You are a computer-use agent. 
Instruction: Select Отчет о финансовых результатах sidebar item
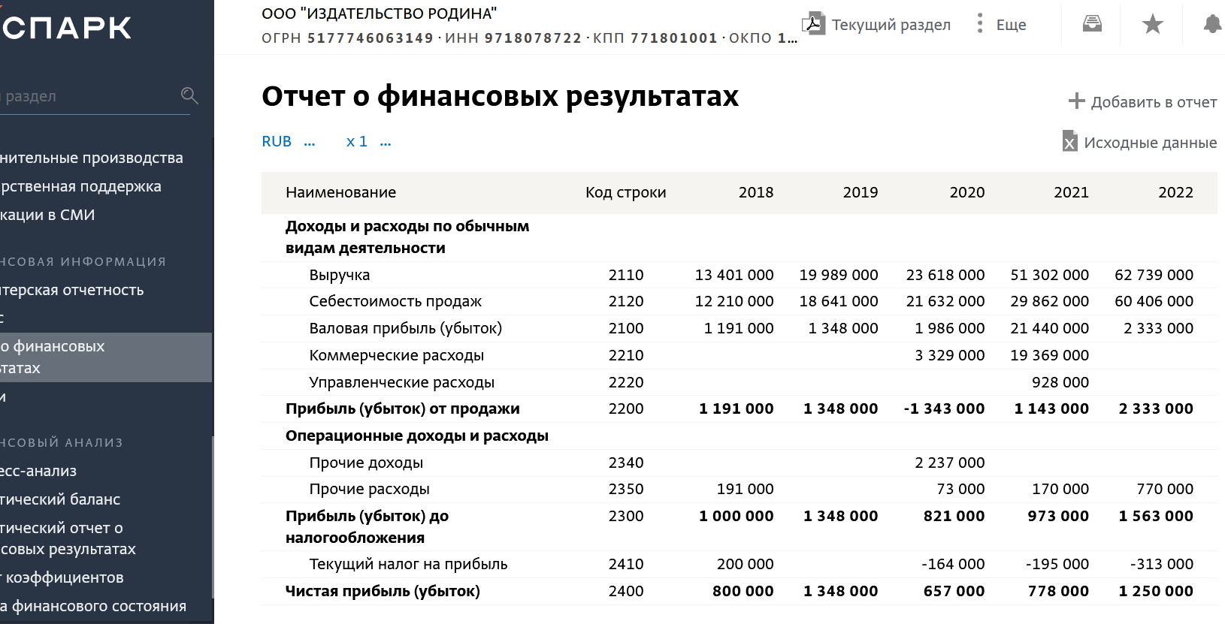[106, 357]
